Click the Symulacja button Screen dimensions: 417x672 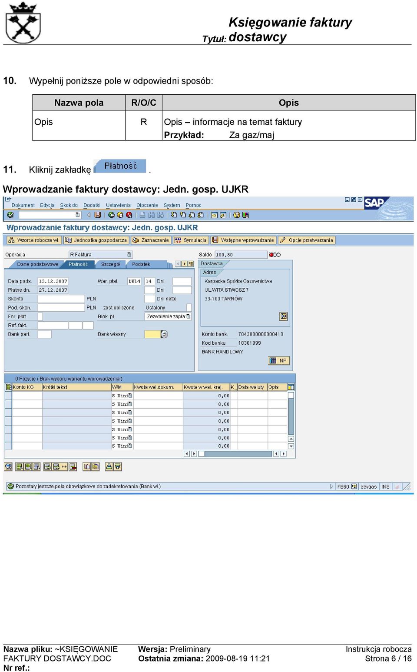pyautogui.click(x=191, y=240)
